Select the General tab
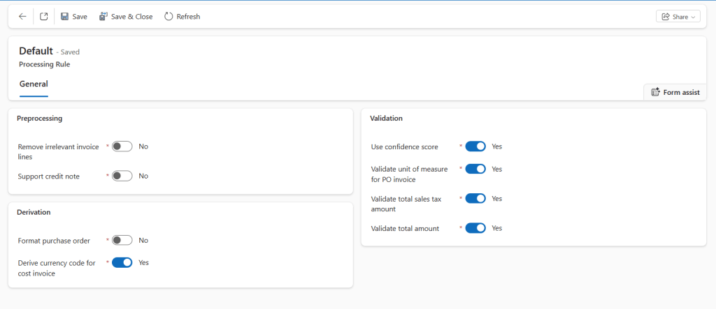The image size is (716, 309). pyautogui.click(x=34, y=84)
